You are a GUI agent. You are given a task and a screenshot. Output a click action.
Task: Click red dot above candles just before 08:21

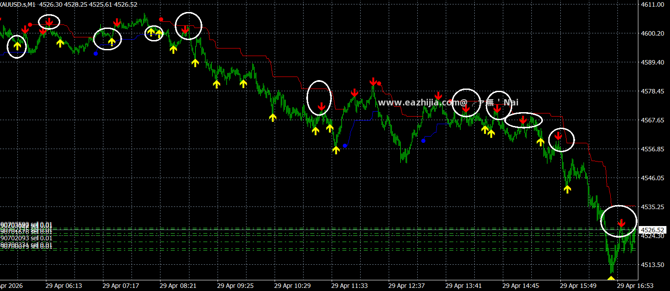pyautogui.click(x=161, y=20)
